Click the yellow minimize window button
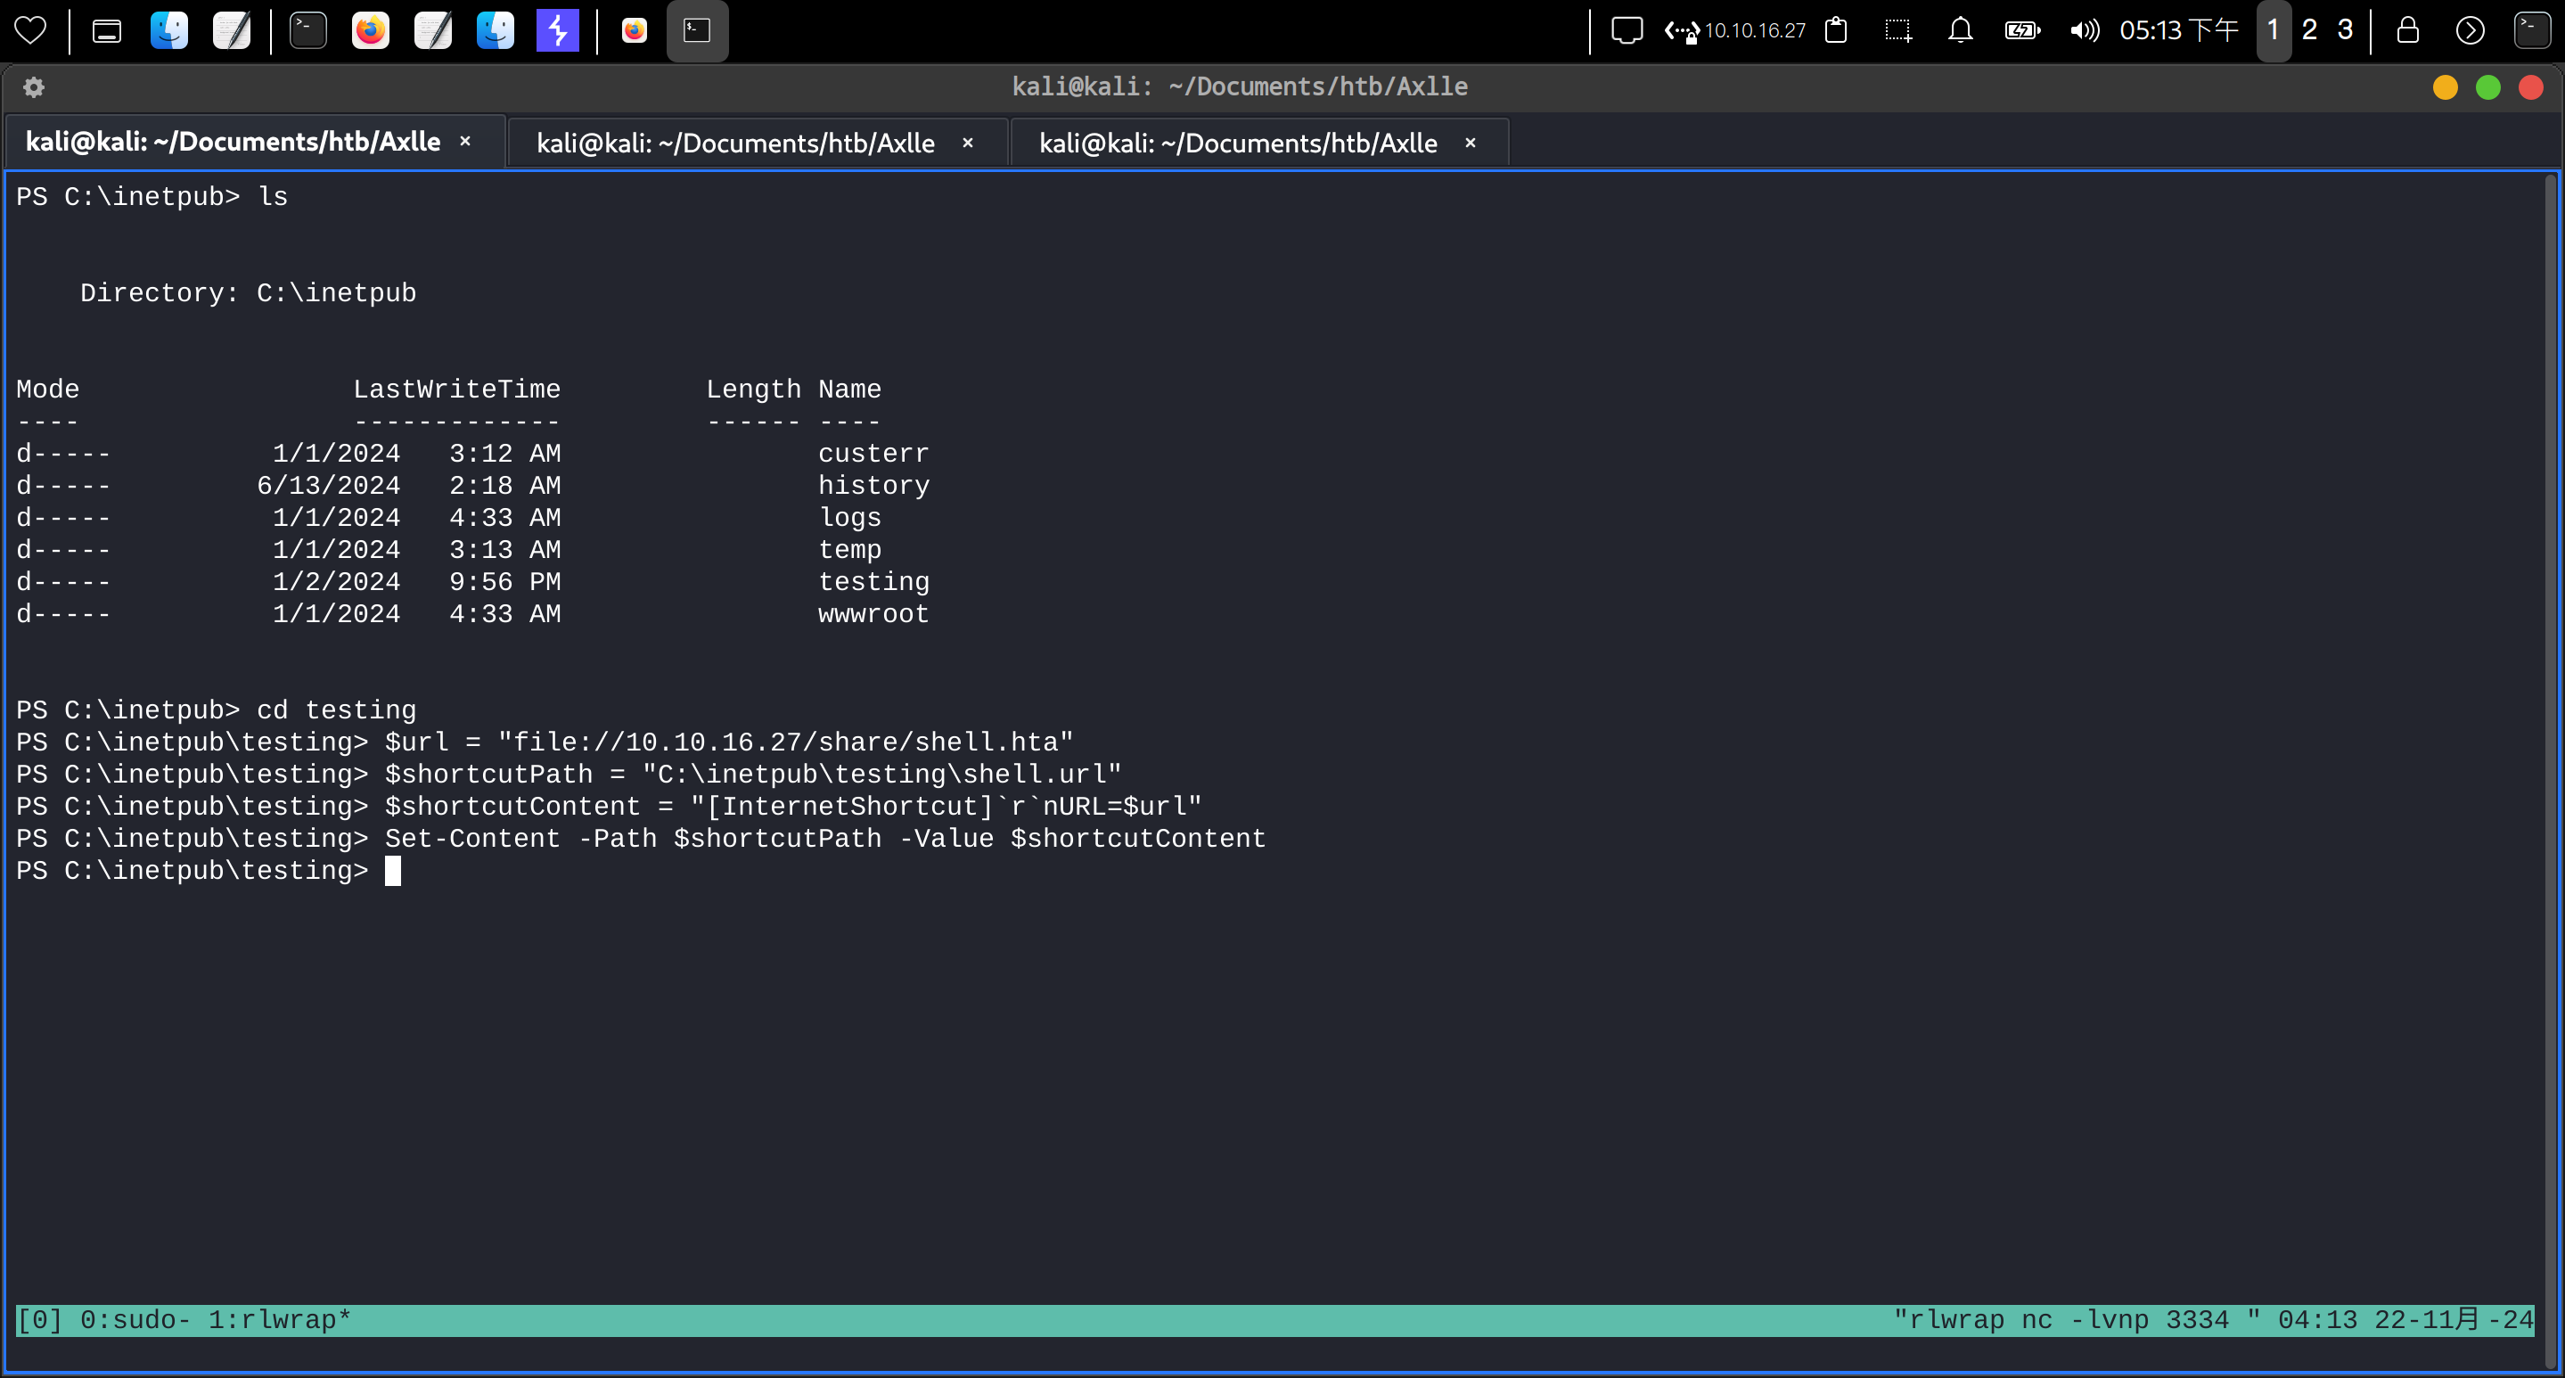Image resolution: width=2565 pixels, height=1378 pixels. pyautogui.click(x=2446, y=87)
